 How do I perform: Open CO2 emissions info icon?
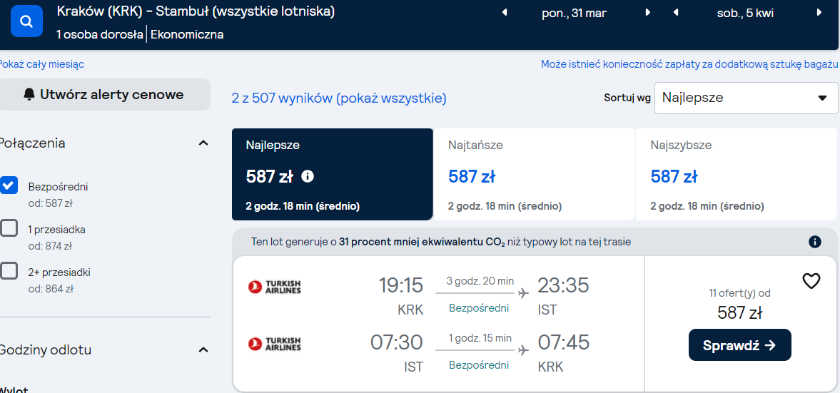815,242
